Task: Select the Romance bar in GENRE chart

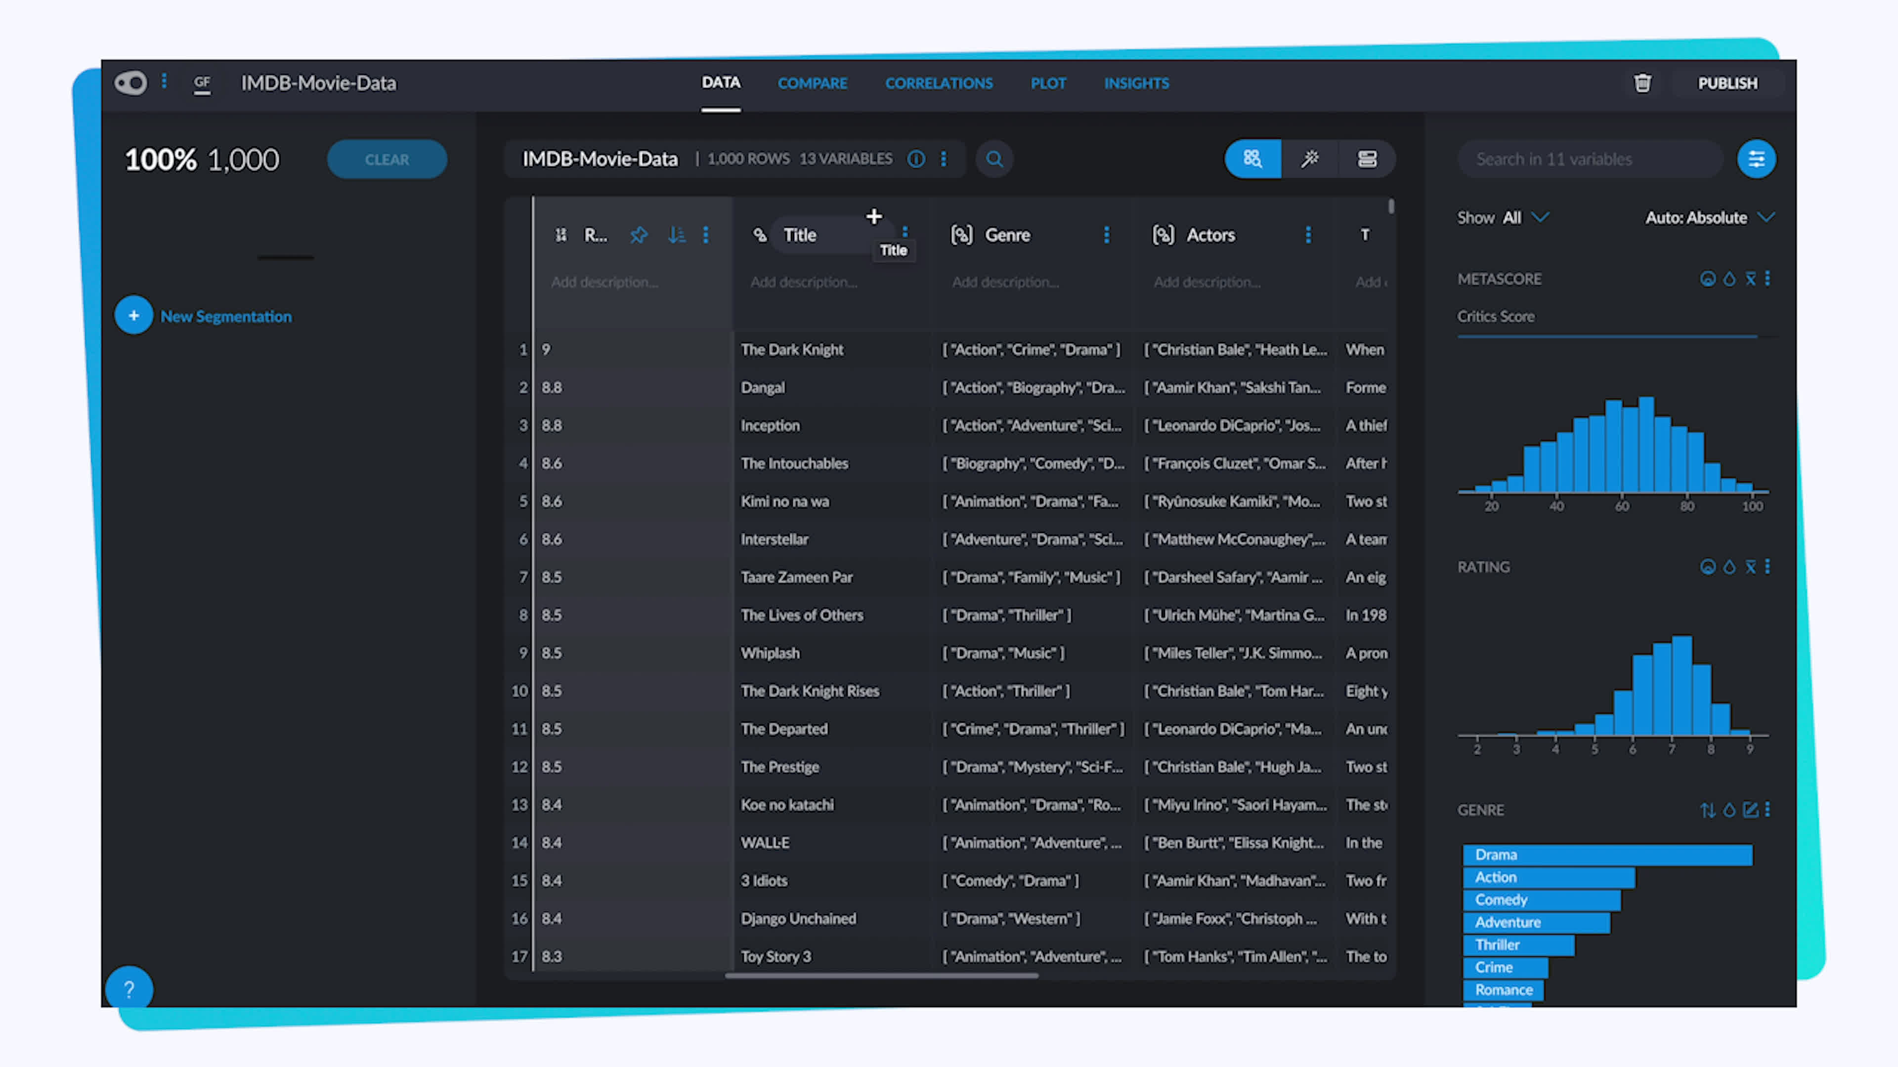Action: click(x=1503, y=989)
